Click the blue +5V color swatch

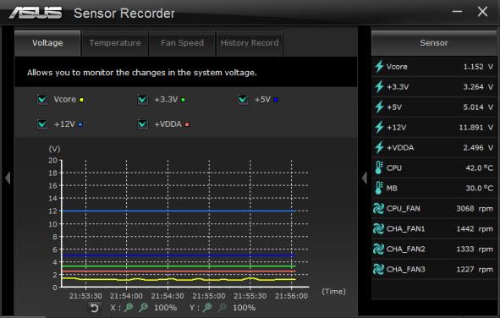point(276,100)
